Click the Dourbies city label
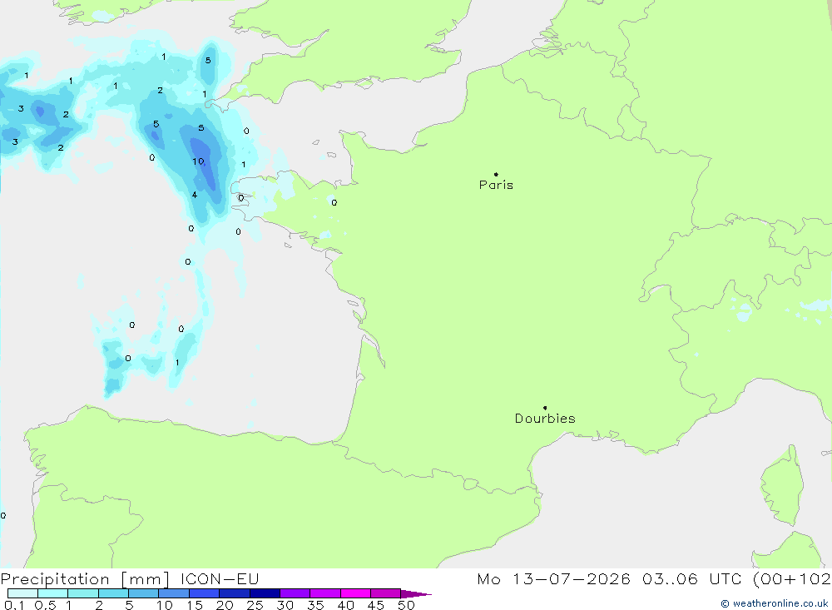The width and height of the screenshot is (832, 610). pyautogui.click(x=545, y=419)
